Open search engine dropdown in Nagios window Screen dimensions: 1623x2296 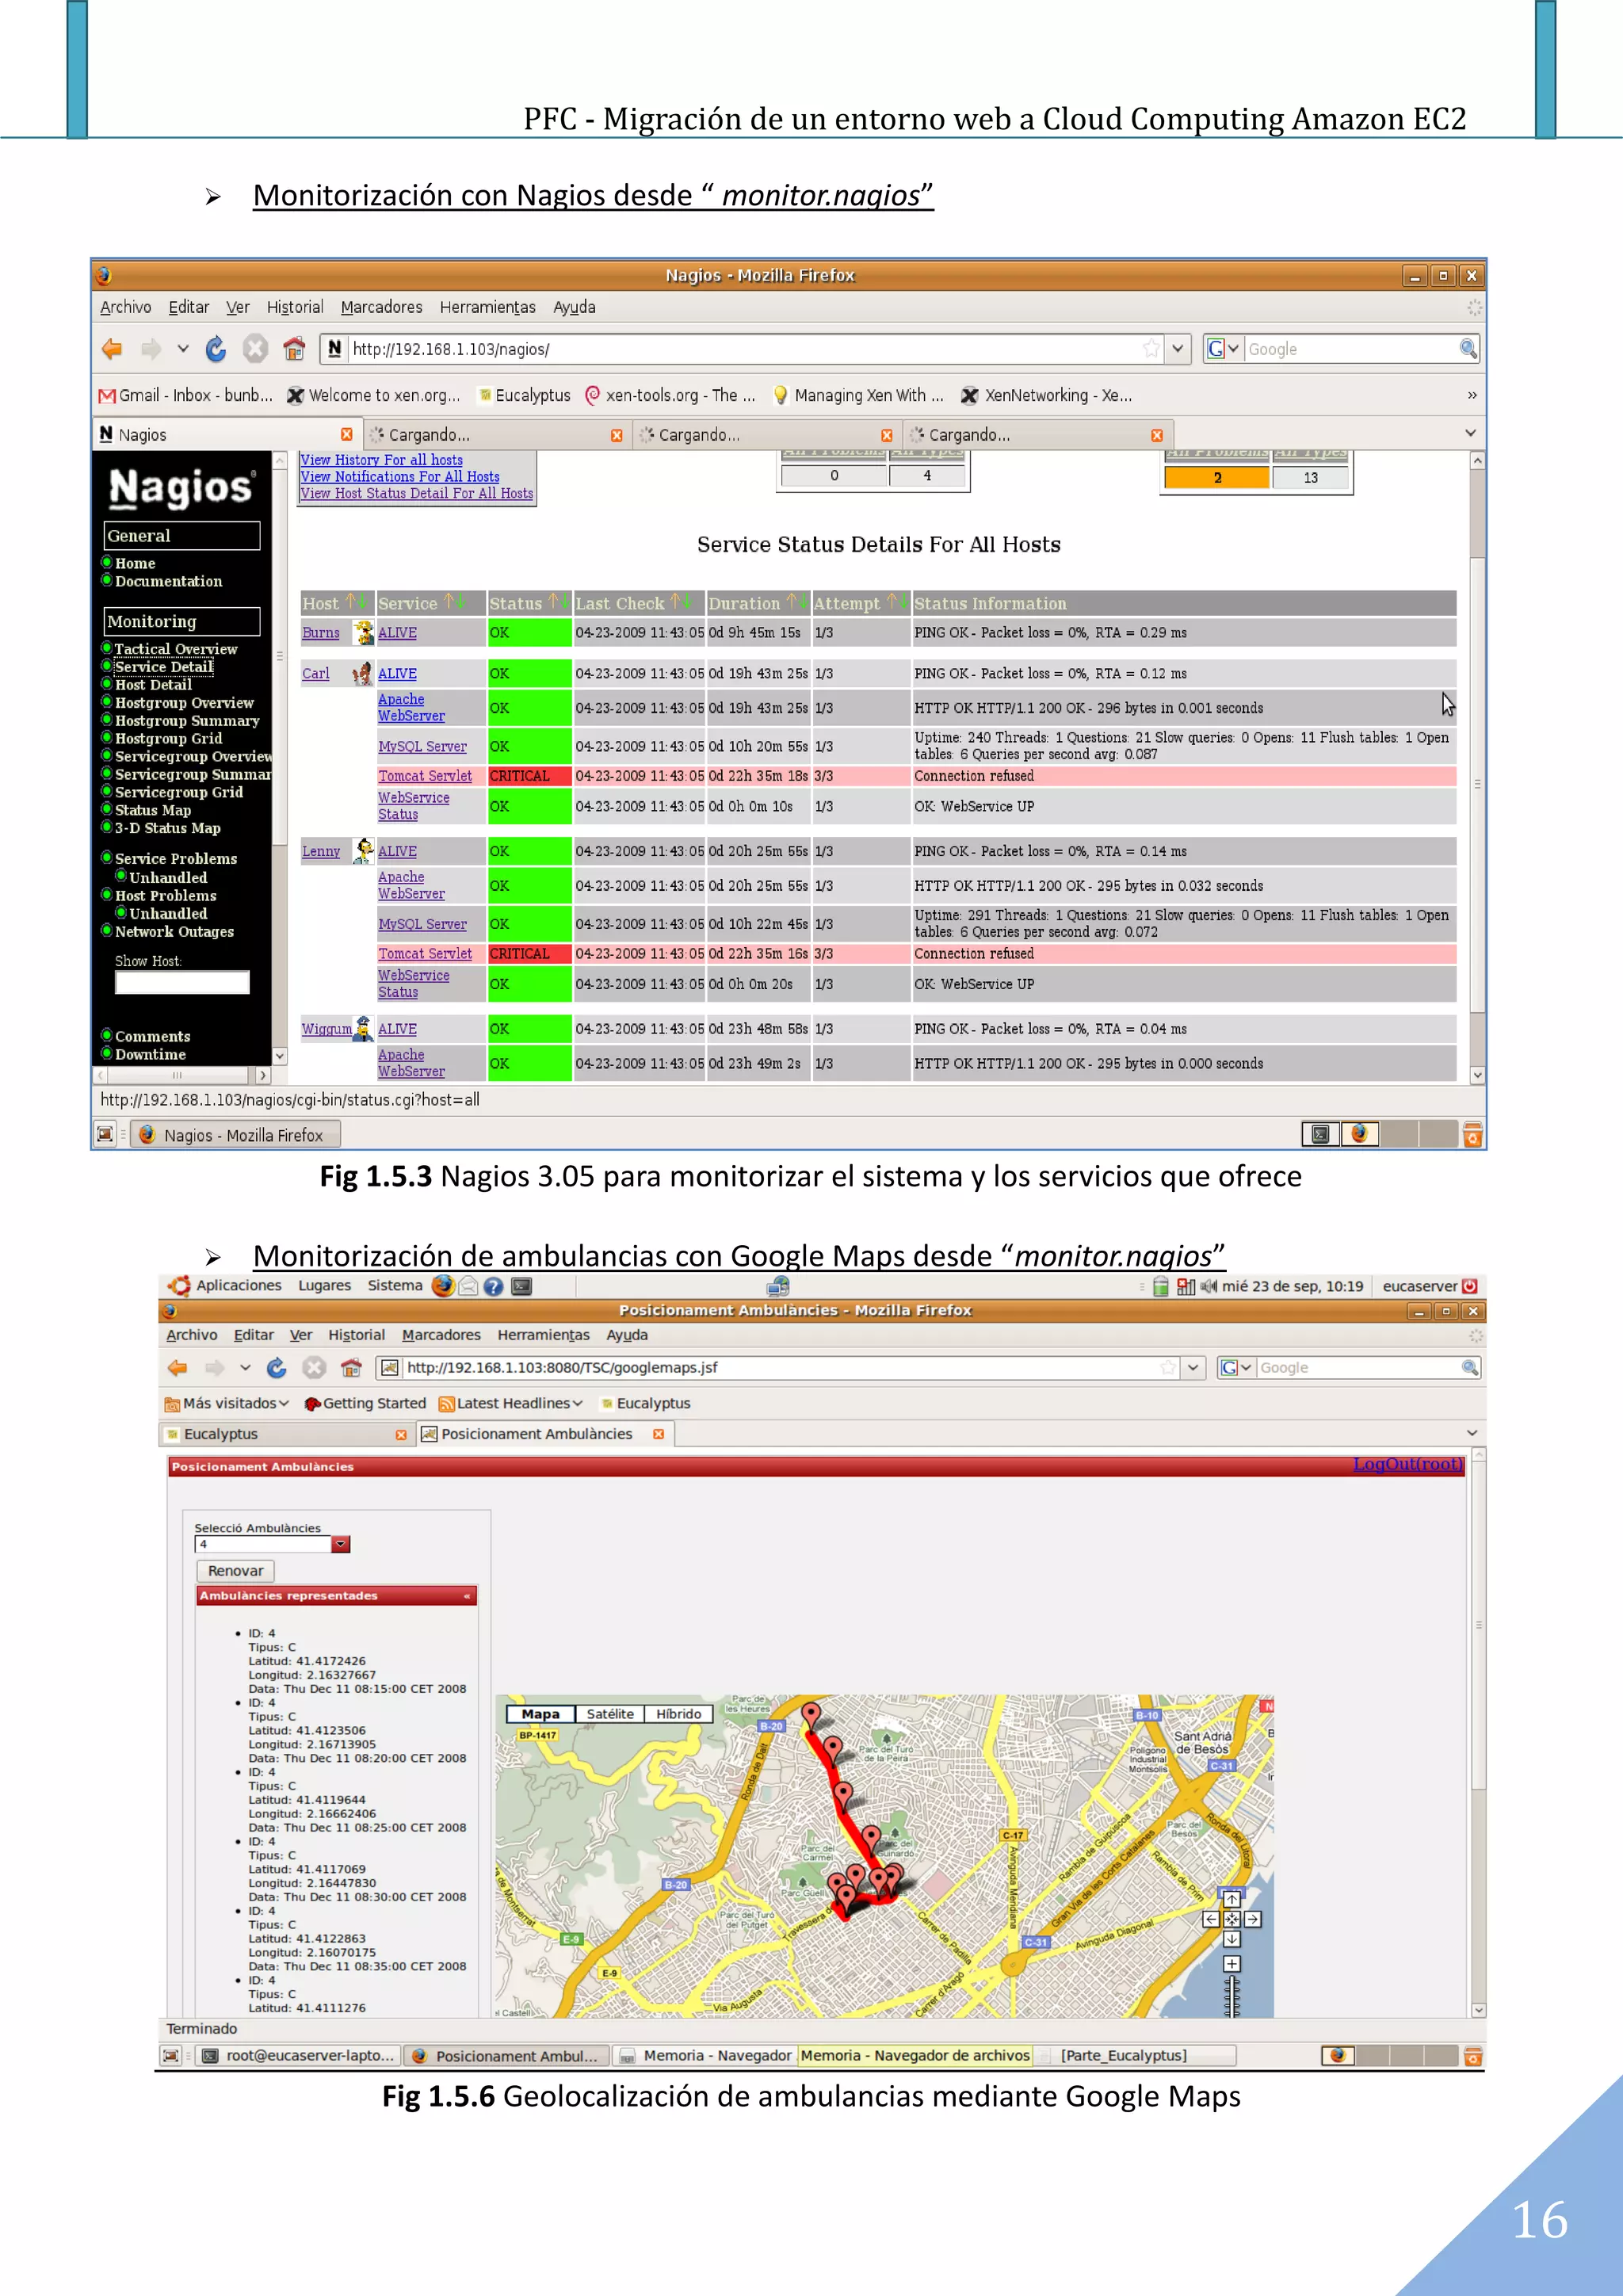coord(1233,349)
